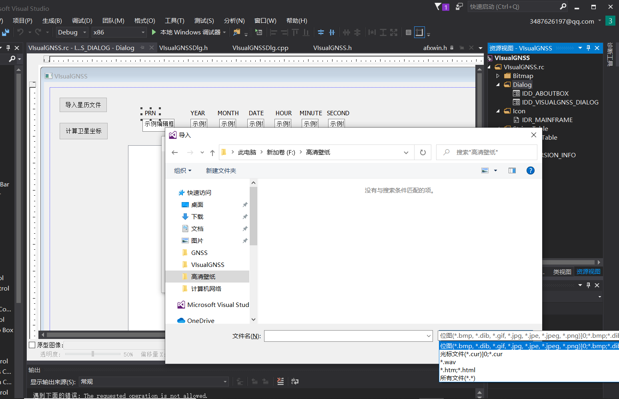The height and width of the screenshot is (399, 619).
Task: Go up one folder level in import dialog
Action: point(212,152)
